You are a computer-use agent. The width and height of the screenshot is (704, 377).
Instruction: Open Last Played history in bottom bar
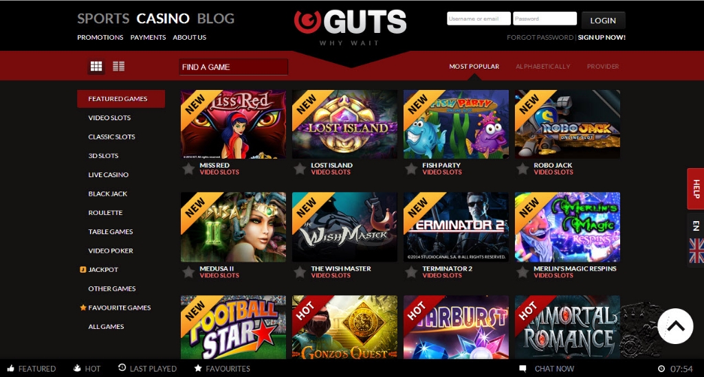click(147, 369)
